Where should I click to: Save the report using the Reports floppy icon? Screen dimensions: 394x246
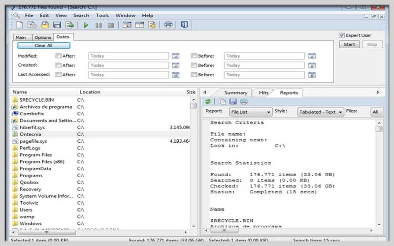pos(233,102)
